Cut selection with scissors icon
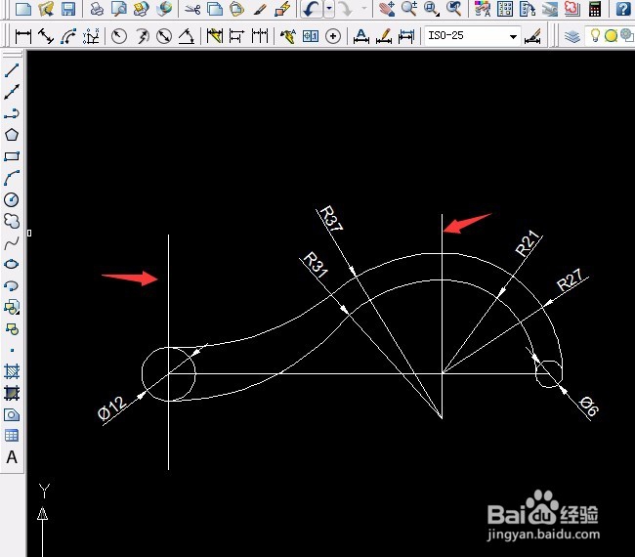Screen dimensions: 635x557 pos(192,8)
